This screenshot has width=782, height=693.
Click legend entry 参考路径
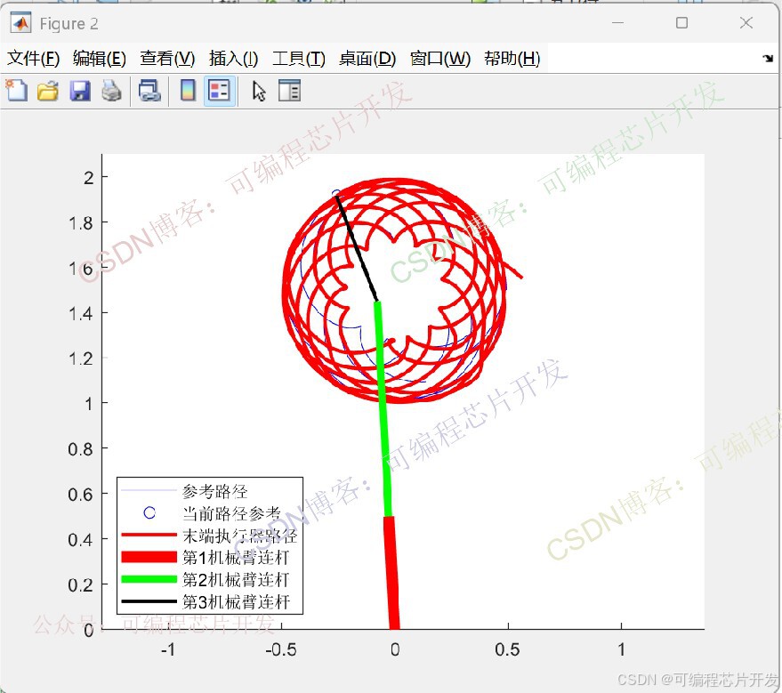pyautogui.click(x=215, y=491)
